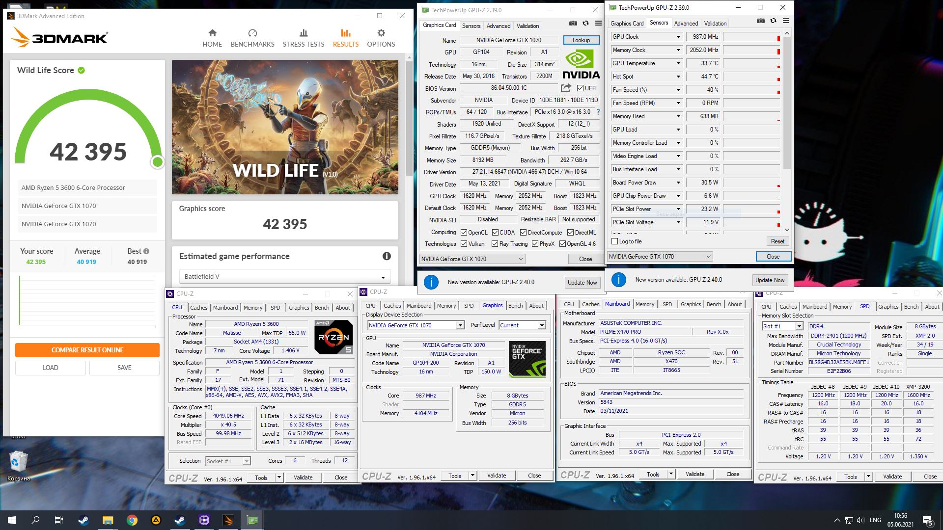Image resolution: width=943 pixels, height=530 pixels.
Task: Open Google Chrome from taskbar
Action: tap(132, 520)
